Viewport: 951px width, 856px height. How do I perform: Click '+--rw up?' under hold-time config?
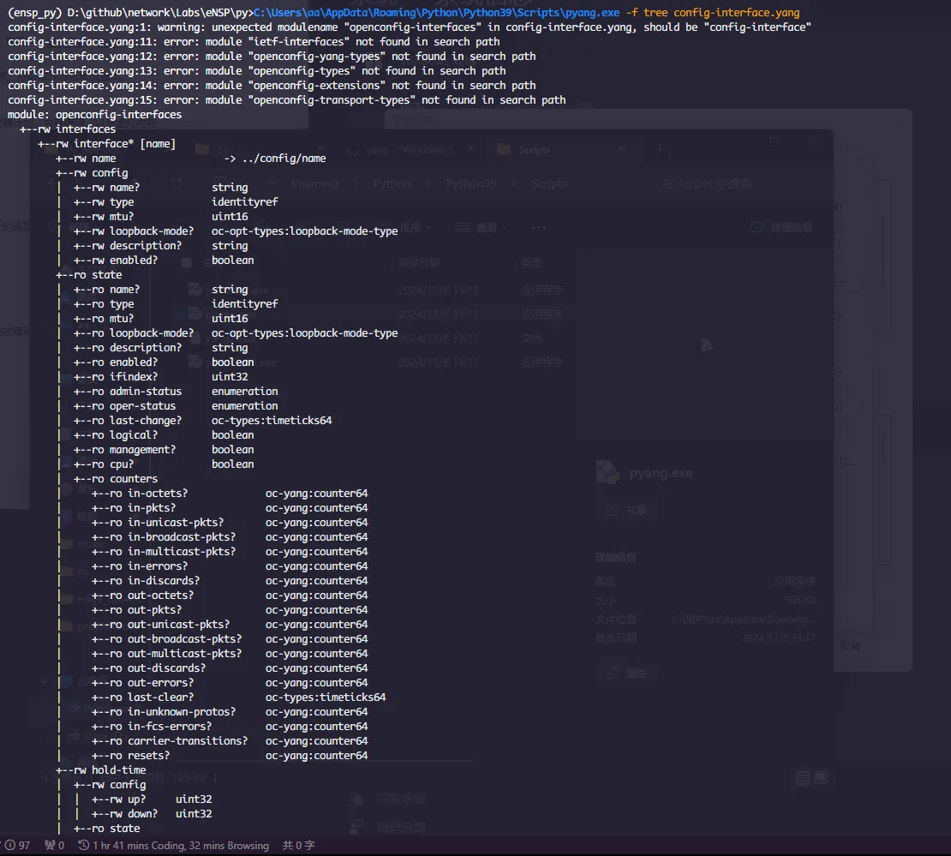[x=118, y=799]
